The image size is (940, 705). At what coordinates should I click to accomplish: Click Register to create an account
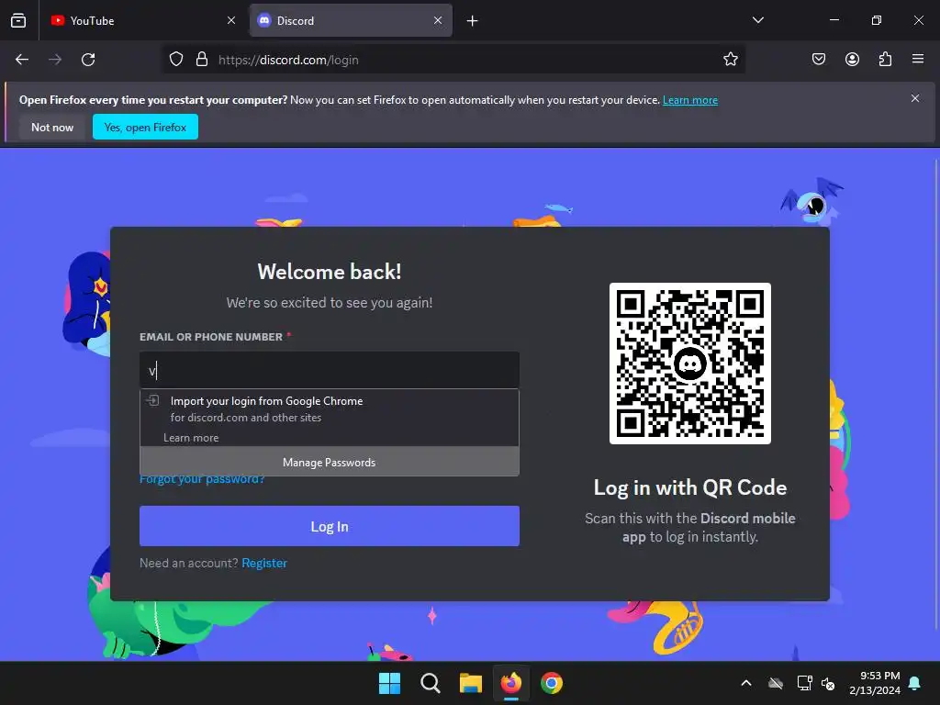pos(264,563)
